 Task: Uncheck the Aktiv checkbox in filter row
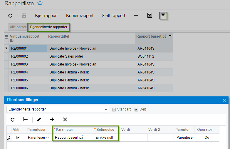18,137
